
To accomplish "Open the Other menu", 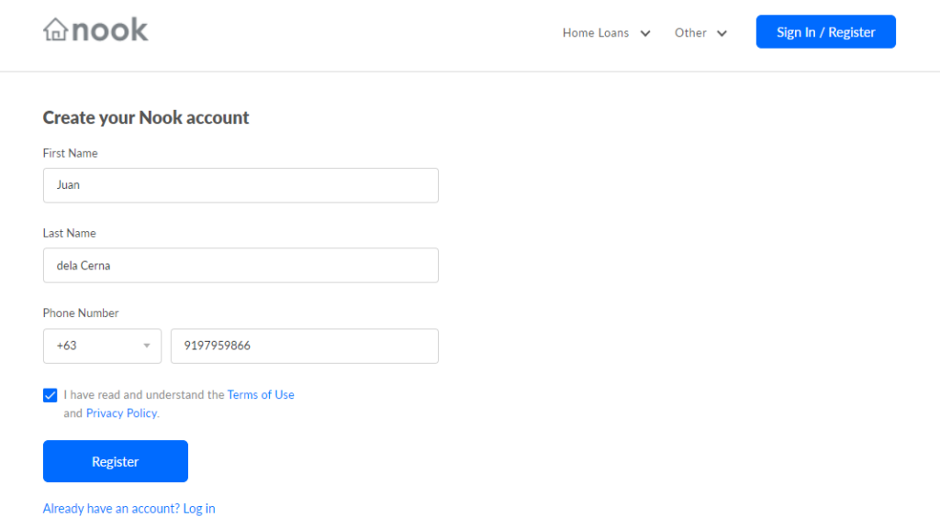I will tap(690, 33).
